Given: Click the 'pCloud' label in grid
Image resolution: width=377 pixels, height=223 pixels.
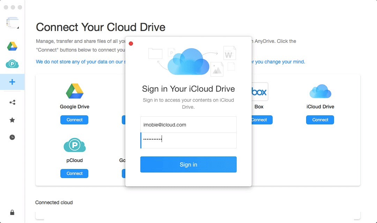Looking at the screenshot, I should click(75, 160).
